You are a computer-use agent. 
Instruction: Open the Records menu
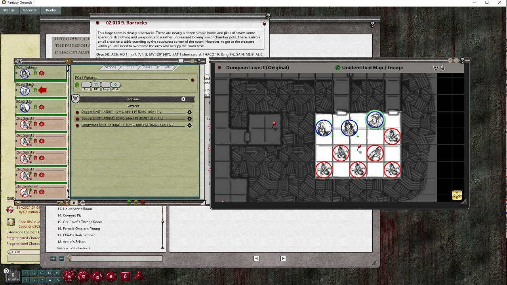pos(30,10)
